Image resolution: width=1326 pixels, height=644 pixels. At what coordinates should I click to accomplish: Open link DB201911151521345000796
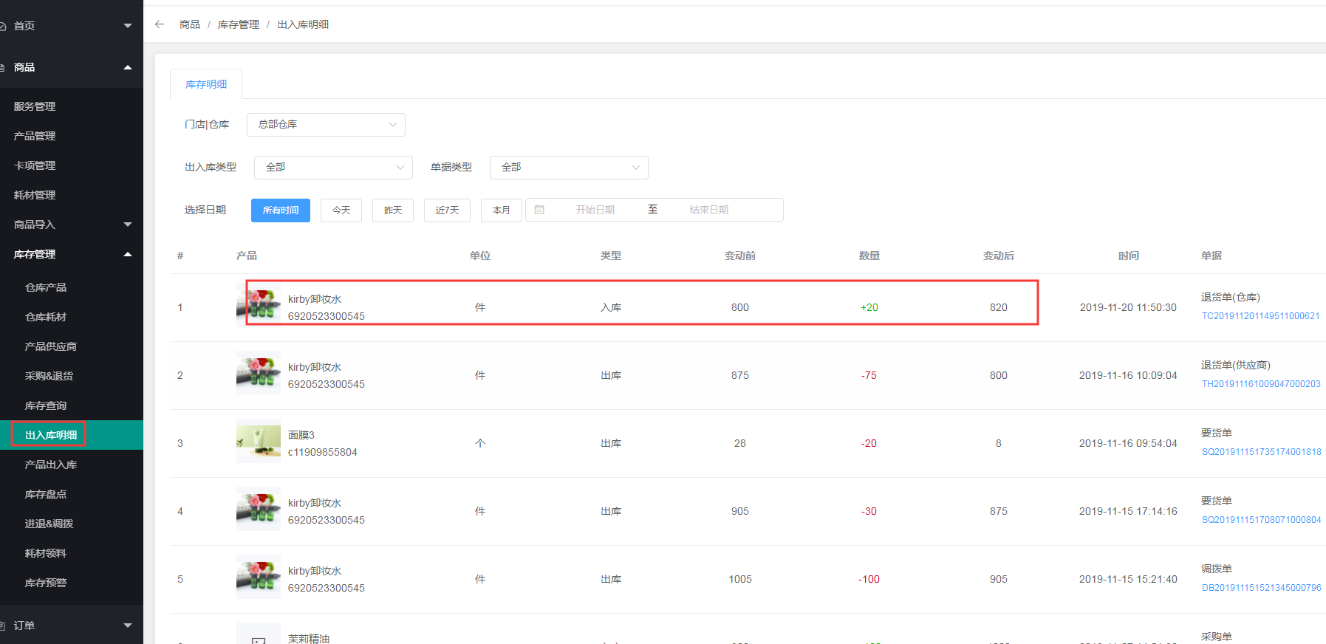[1261, 587]
